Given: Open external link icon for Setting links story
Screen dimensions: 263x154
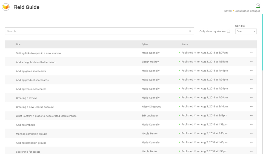Looking at the screenshot, I should point(195,53).
